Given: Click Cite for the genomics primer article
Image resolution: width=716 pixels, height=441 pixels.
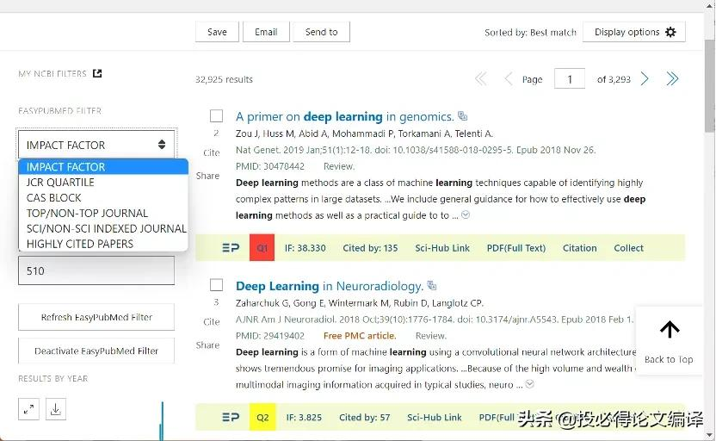Looking at the screenshot, I should [x=212, y=152].
